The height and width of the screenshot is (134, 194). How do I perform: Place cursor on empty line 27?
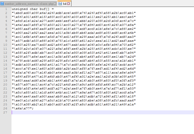(103, 112)
